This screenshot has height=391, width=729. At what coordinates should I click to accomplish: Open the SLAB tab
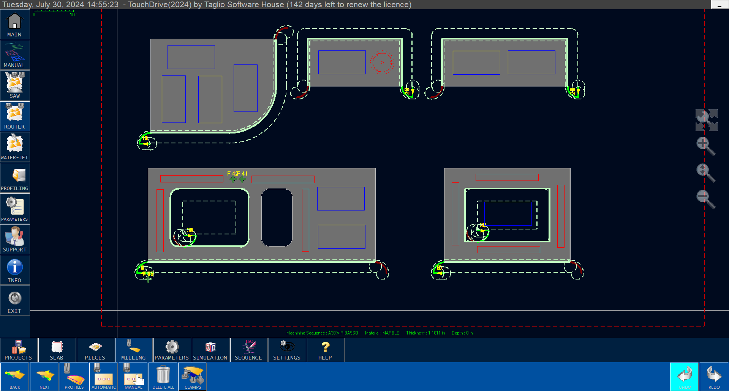coord(57,350)
